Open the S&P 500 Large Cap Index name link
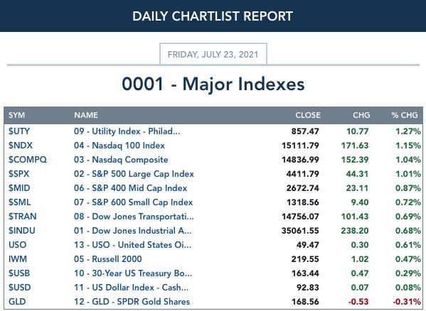Screen dimensions: 426x311 click(134, 174)
